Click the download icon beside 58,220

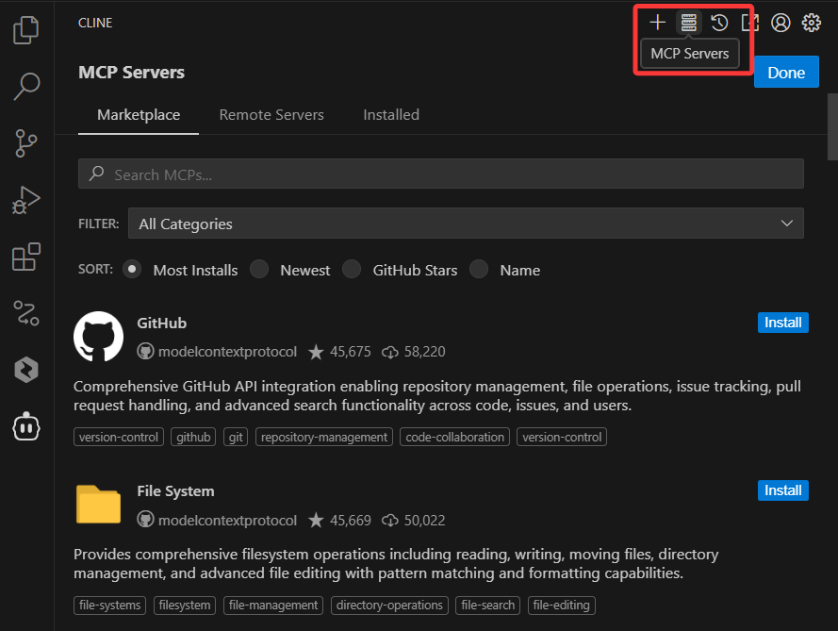[x=390, y=352]
